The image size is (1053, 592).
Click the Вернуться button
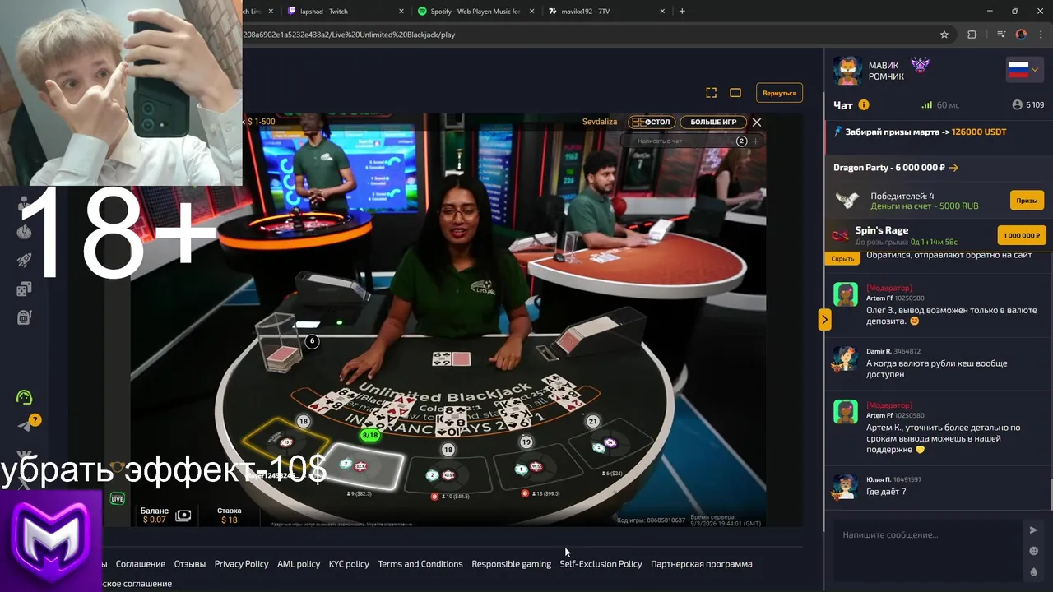(779, 93)
